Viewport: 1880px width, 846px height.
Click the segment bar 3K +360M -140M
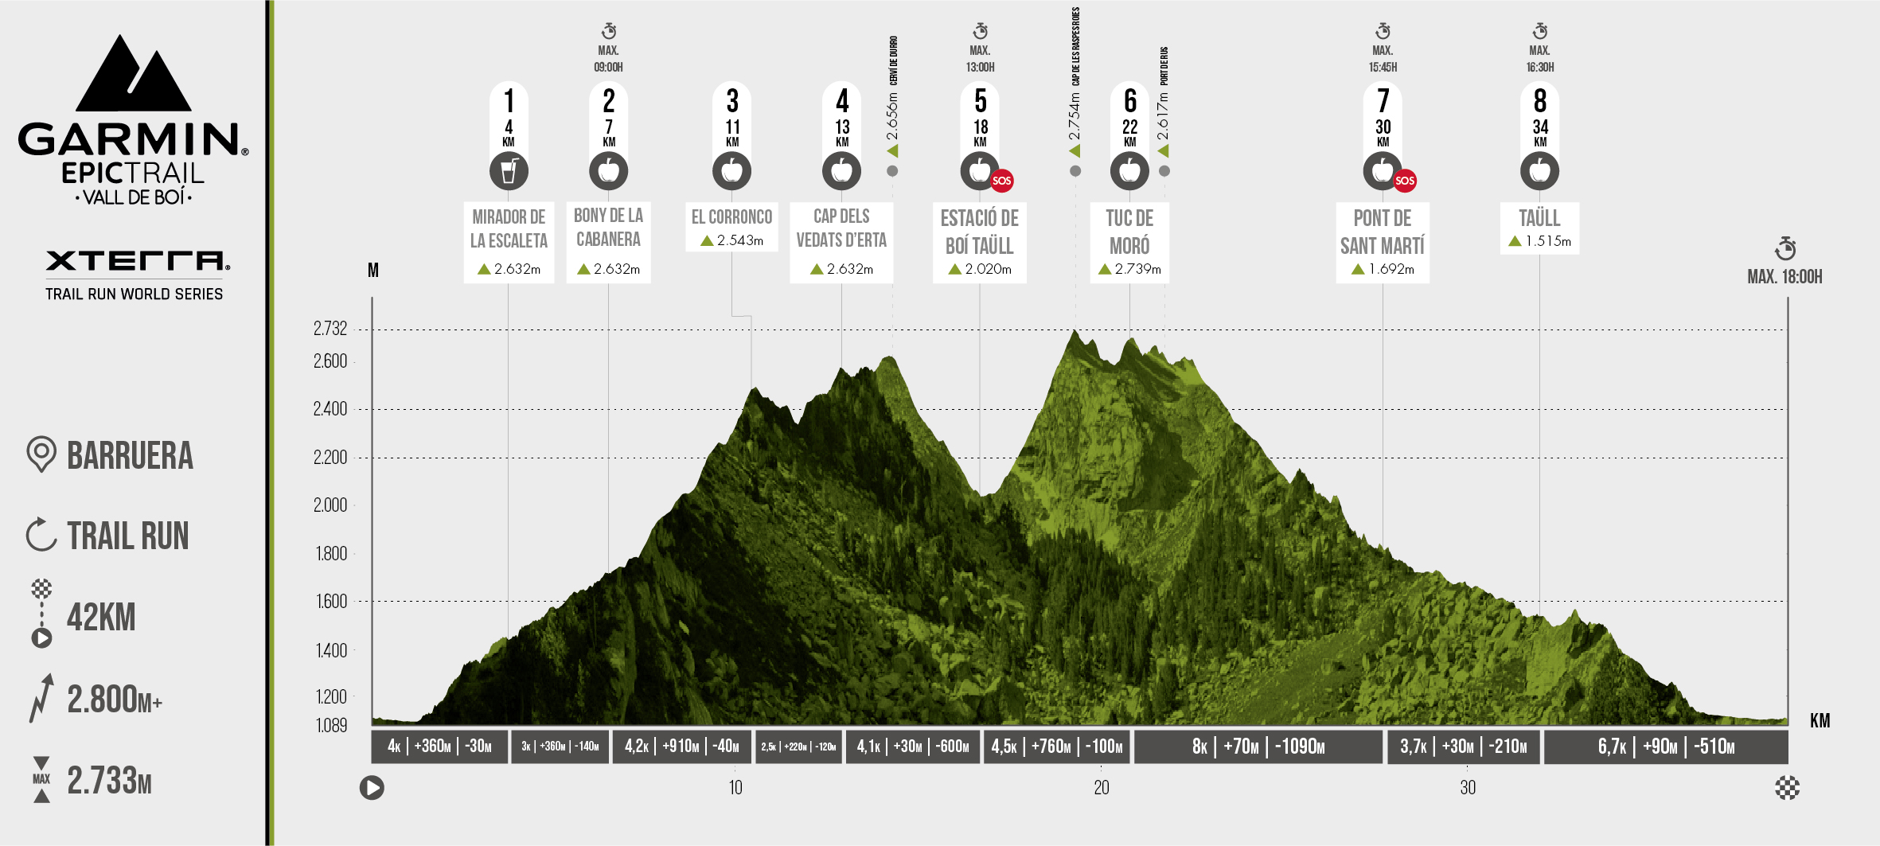click(560, 747)
